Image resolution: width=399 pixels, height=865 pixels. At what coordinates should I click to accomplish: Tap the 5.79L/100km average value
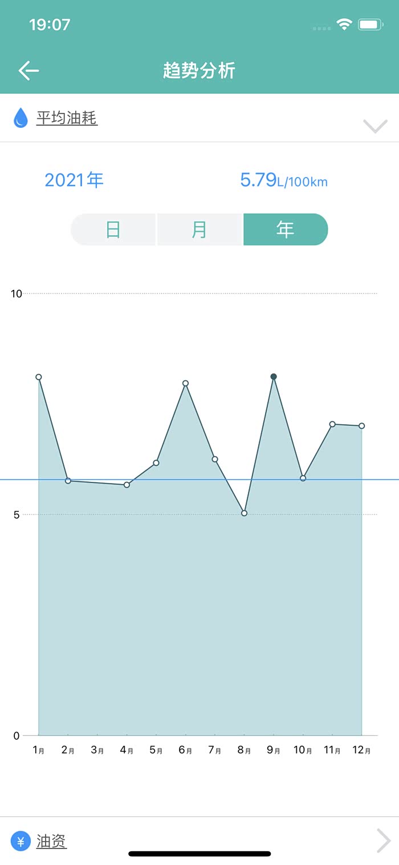tap(283, 180)
